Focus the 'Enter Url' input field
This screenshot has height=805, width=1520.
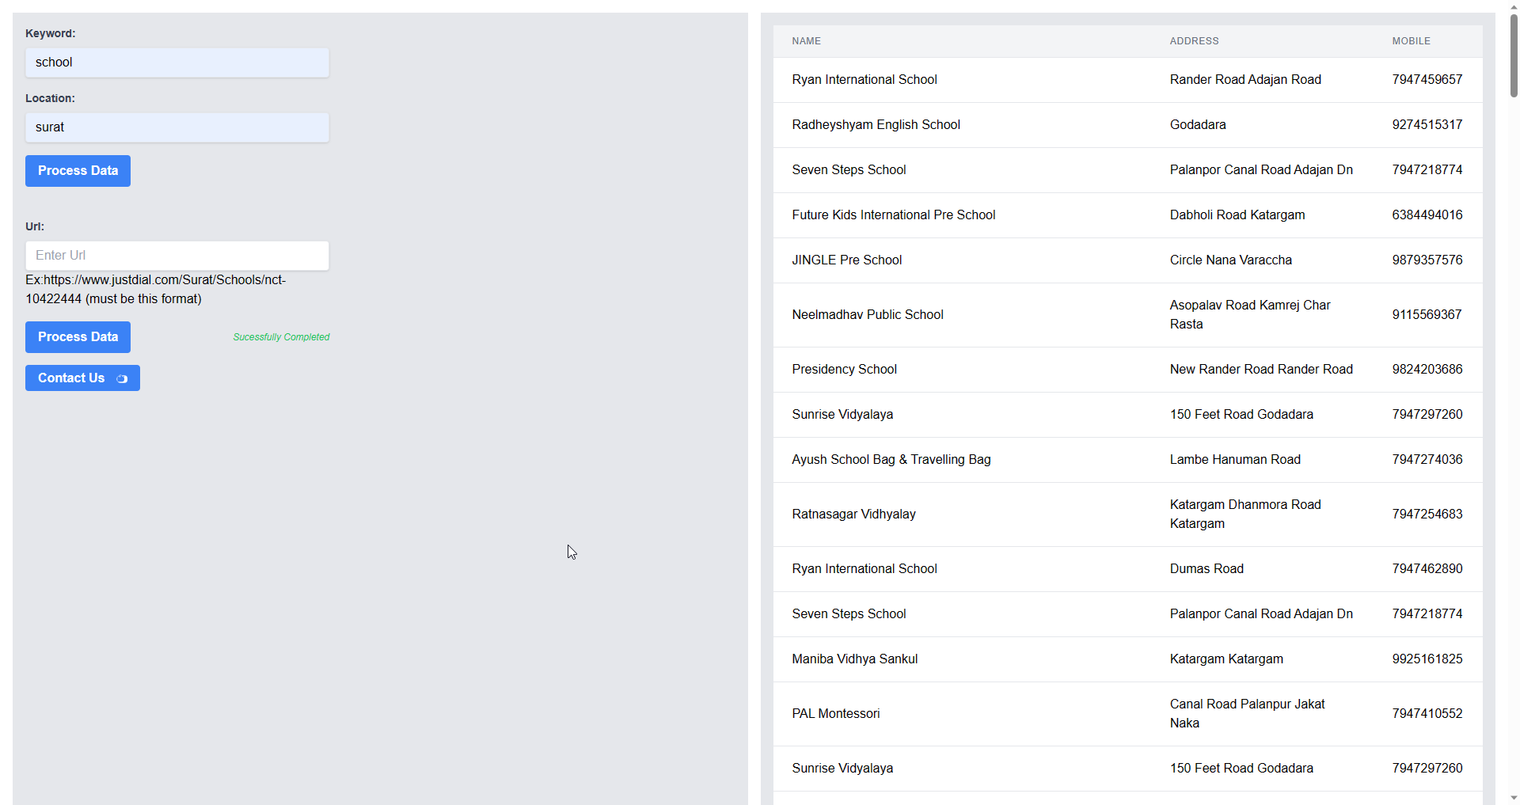[177, 256]
